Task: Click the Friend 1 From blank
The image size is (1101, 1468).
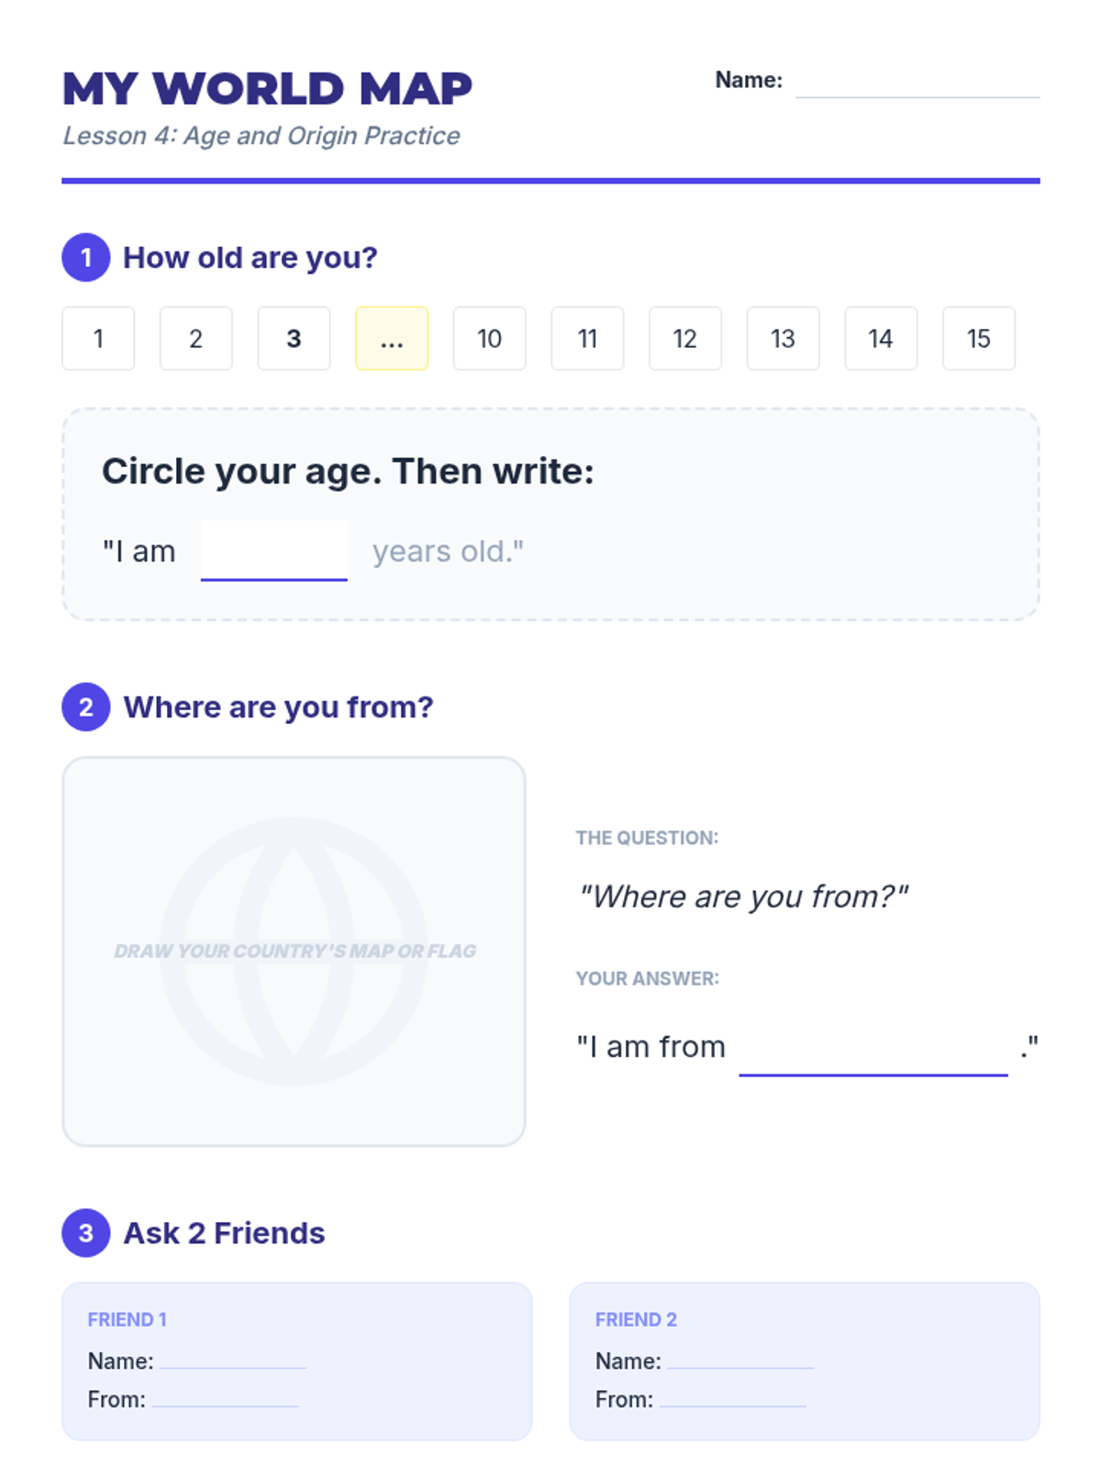Action: pyautogui.click(x=226, y=1398)
